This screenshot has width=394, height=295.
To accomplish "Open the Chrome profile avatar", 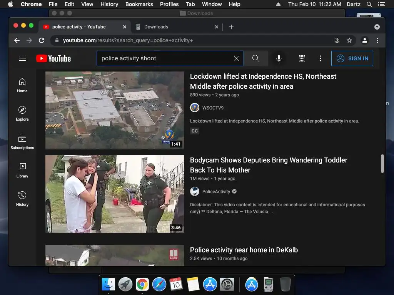I will pos(365,40).
